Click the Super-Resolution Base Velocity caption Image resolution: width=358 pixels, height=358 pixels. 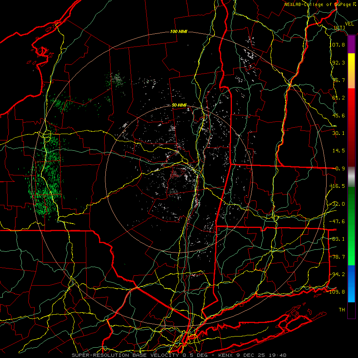[x=179, y=355]
